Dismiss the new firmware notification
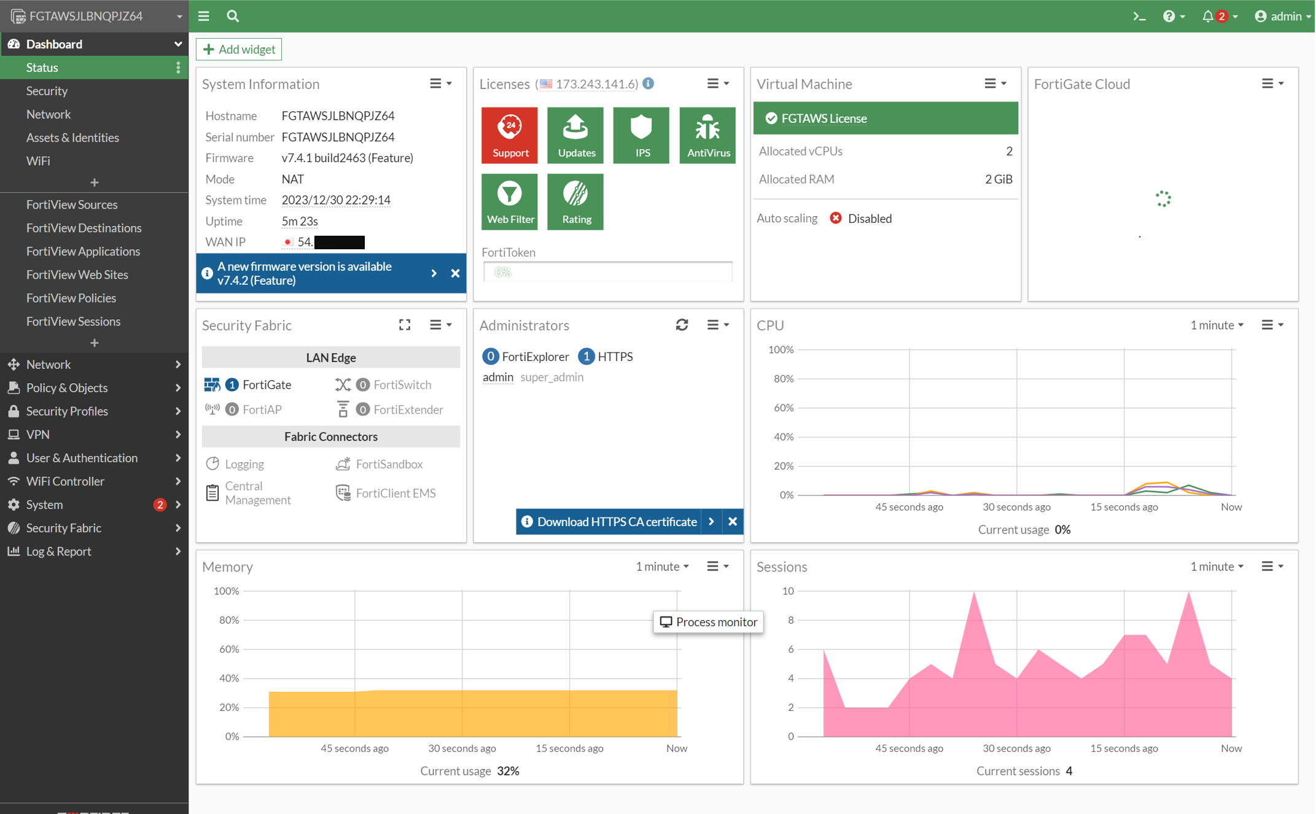This screenshot has width=1316, height=814. [x=455, y=273]
